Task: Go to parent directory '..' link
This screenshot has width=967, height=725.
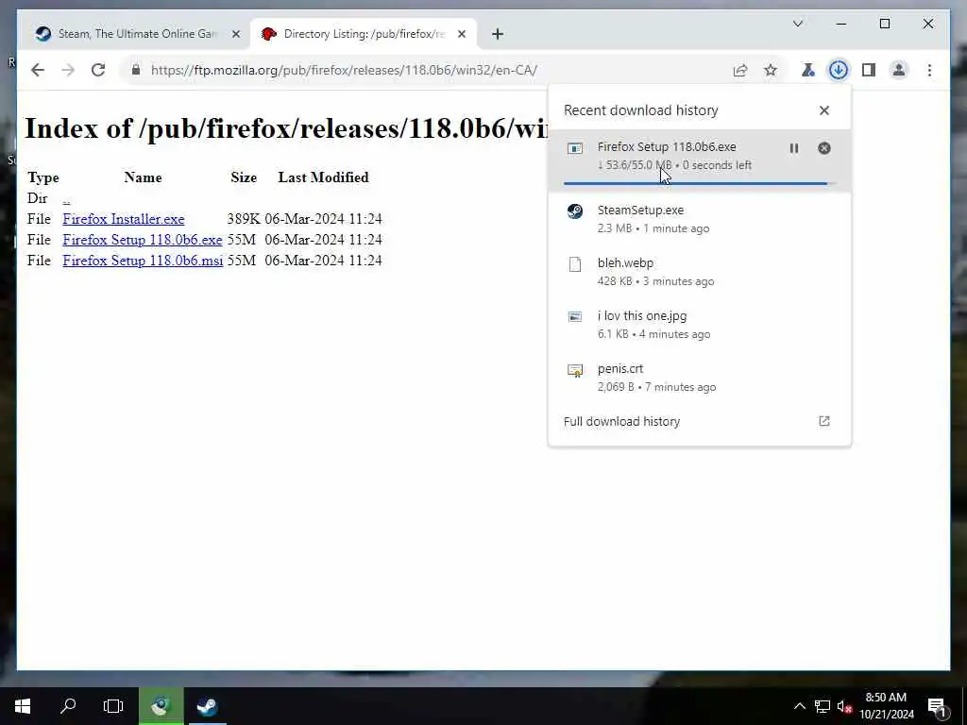Action: click(66, 198)
